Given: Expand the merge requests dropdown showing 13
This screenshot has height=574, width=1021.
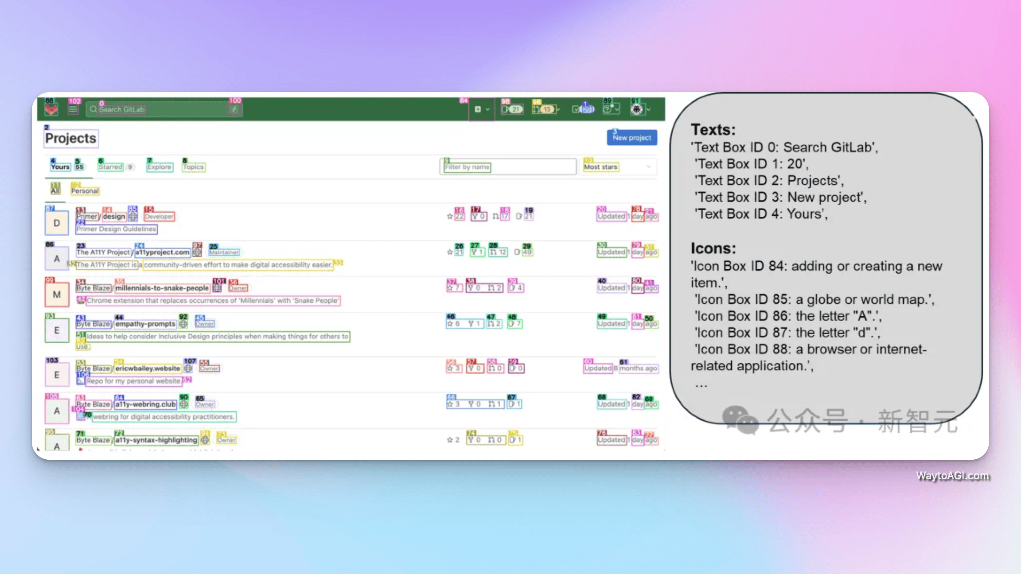Looking at the screenshot, I should 546,109.
